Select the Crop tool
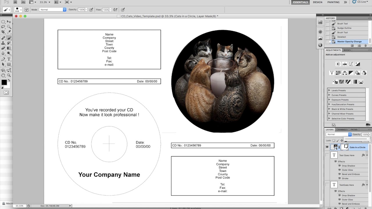This screenshot has height=209, width=372. pos(3,32)
